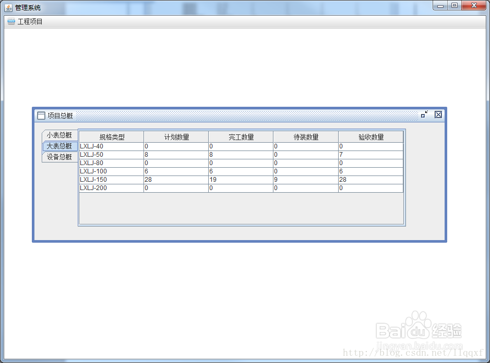The width and height of the screenshot is (490, 363).
Task: Click the completed quantity 19 for LXLJ-150
Action: [x=240, y=180]
